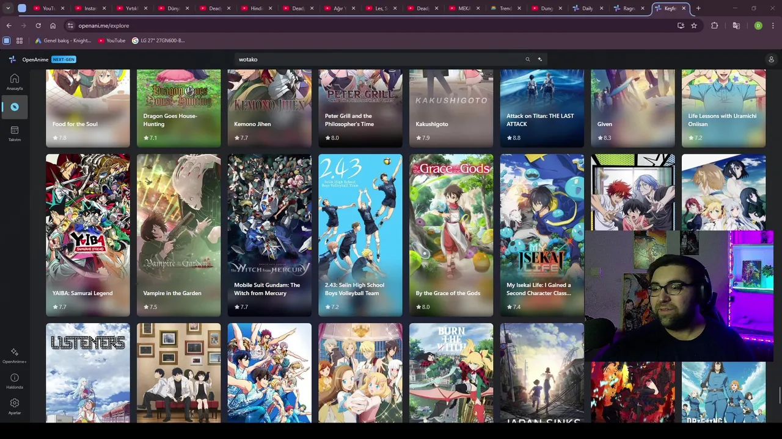The image size is (782, 439).
Task: Switch to the Instagram tab
Action: point(89,9)
